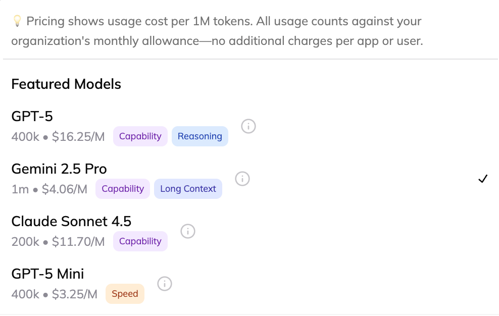Select the GPT-5 model name
This screenshot has height=316, width=499.
[x=32, y=117]
